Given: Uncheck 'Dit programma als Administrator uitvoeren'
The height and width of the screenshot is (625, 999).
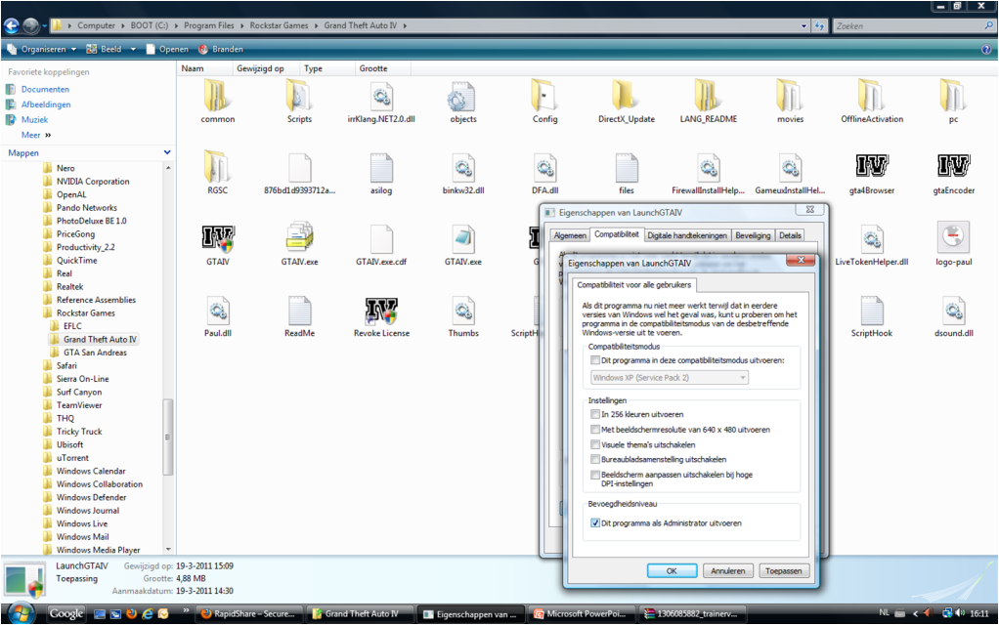Looking at the screenshot, I should click(595, 523).
